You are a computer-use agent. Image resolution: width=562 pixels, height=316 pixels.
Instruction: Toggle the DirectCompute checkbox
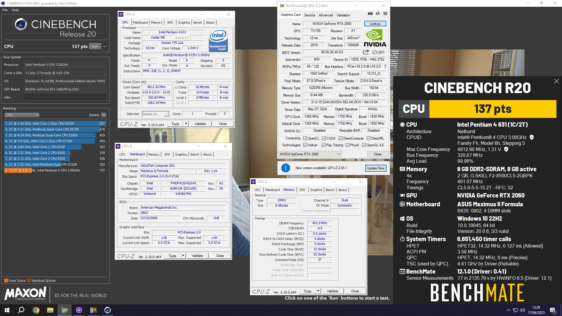340,138
